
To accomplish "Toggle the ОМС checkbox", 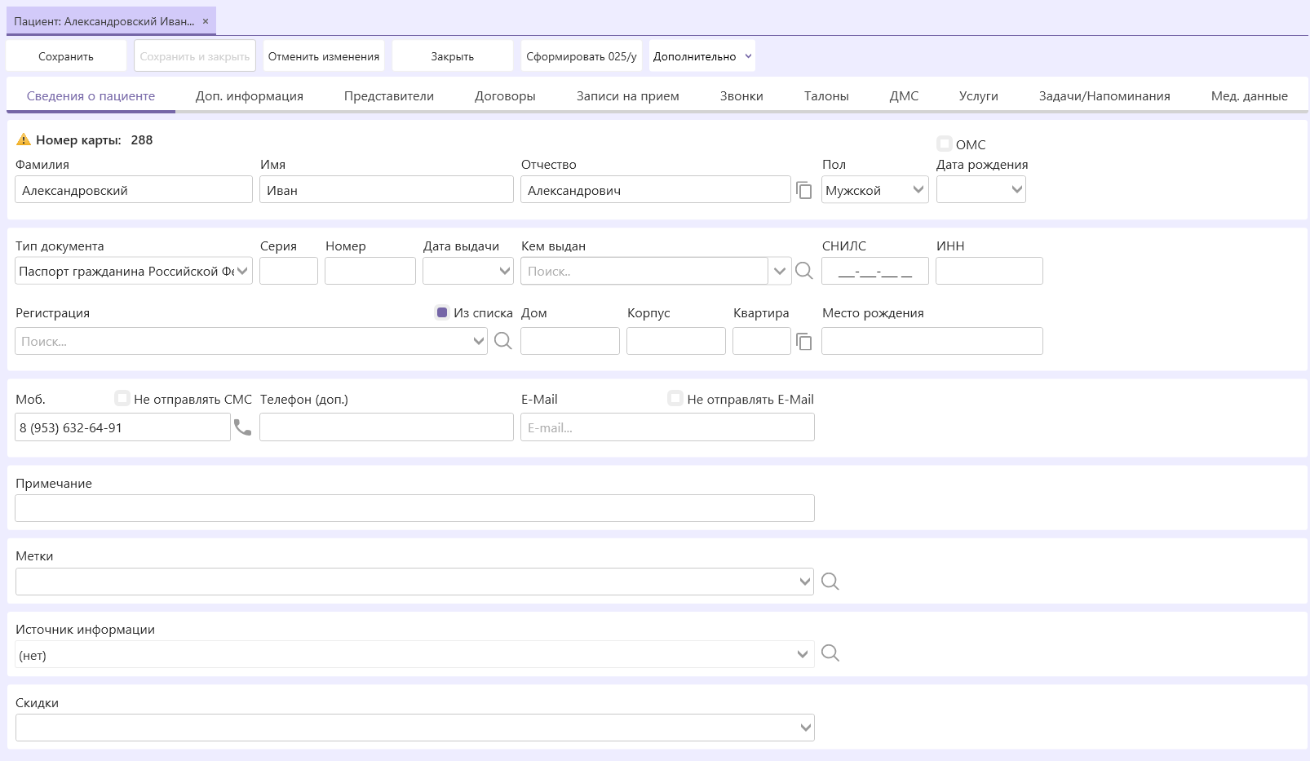I will click(x=945, y=144).
